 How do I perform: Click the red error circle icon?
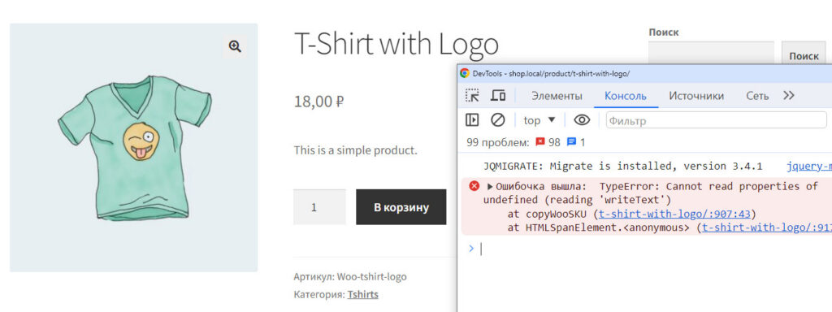(474, 186)
